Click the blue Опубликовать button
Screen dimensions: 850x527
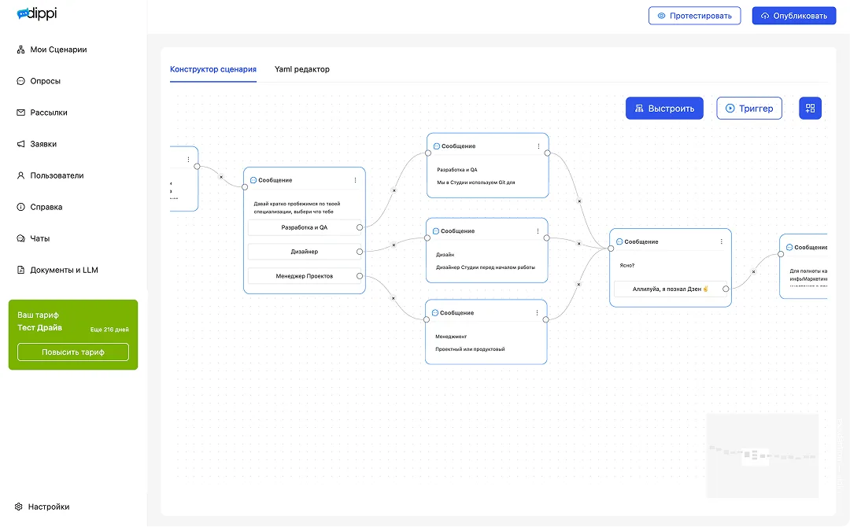[x=794, y=15]
